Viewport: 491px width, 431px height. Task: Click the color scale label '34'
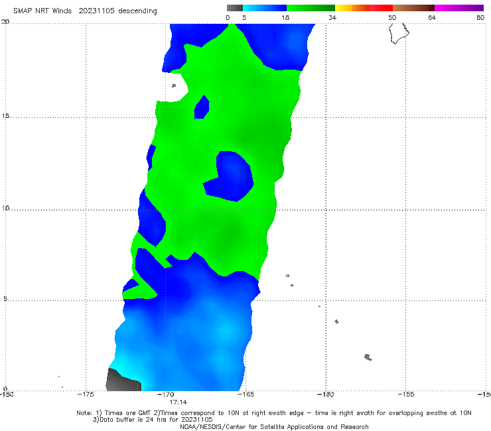332,17
